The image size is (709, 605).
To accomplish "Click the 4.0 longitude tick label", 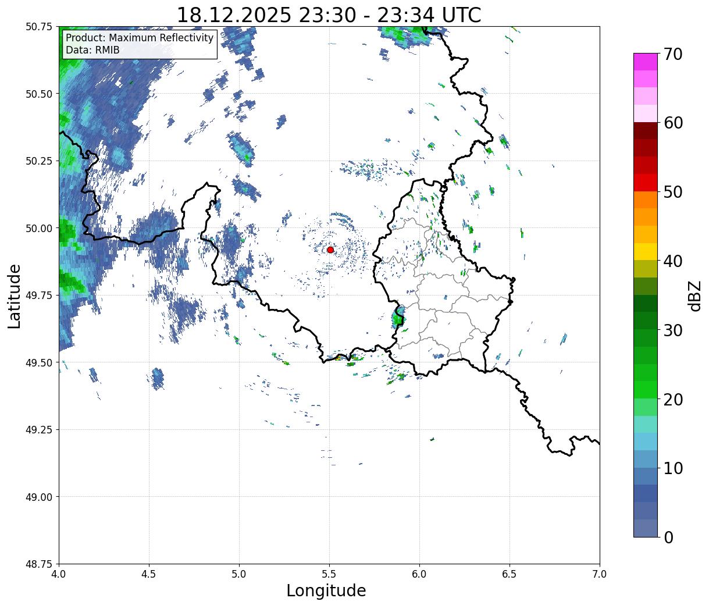I will tap(59, 574).
